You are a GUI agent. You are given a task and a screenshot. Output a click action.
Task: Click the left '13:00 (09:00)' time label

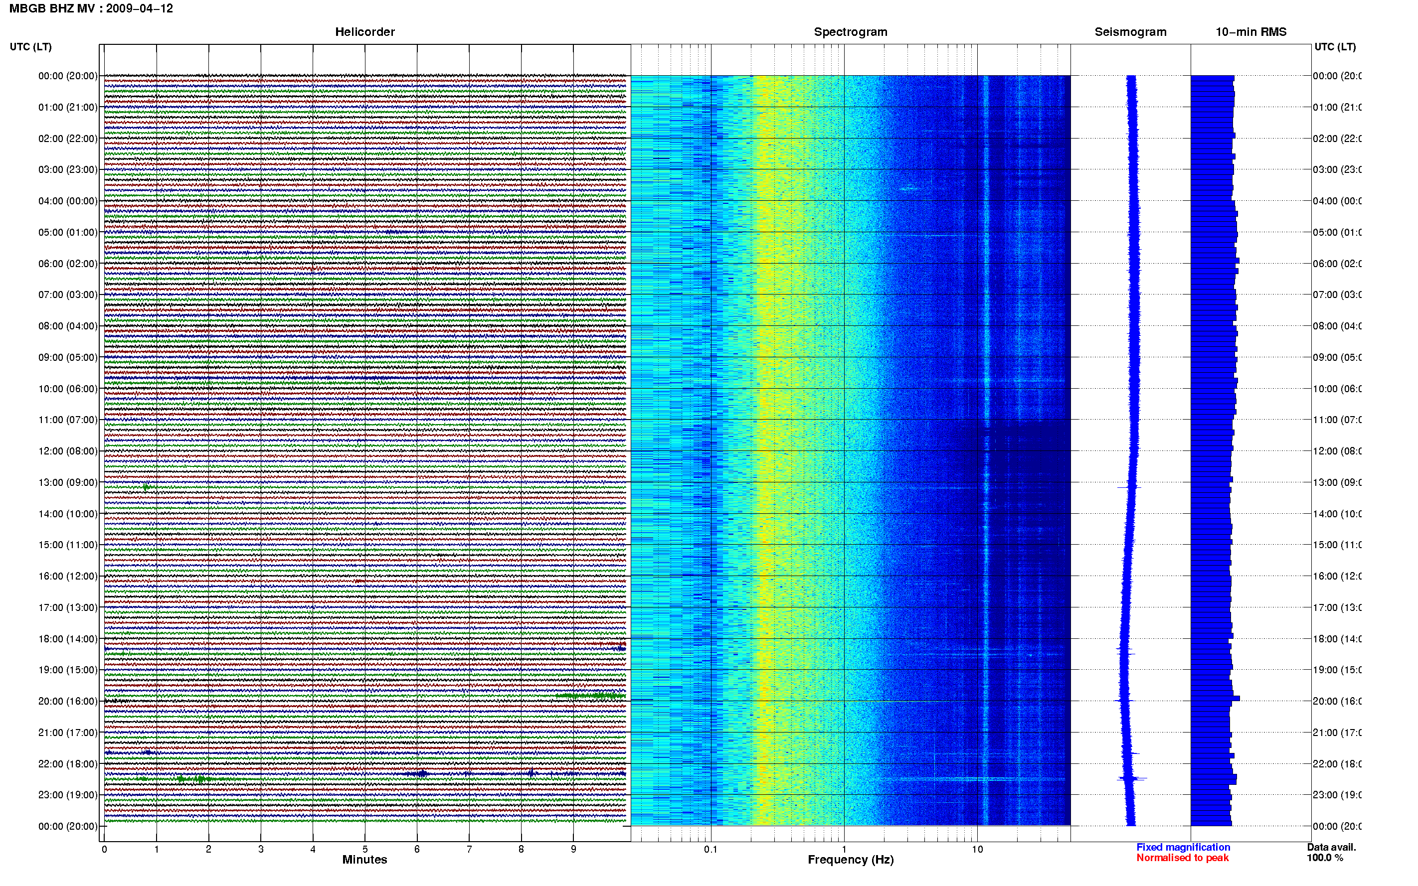click(68, 482)
